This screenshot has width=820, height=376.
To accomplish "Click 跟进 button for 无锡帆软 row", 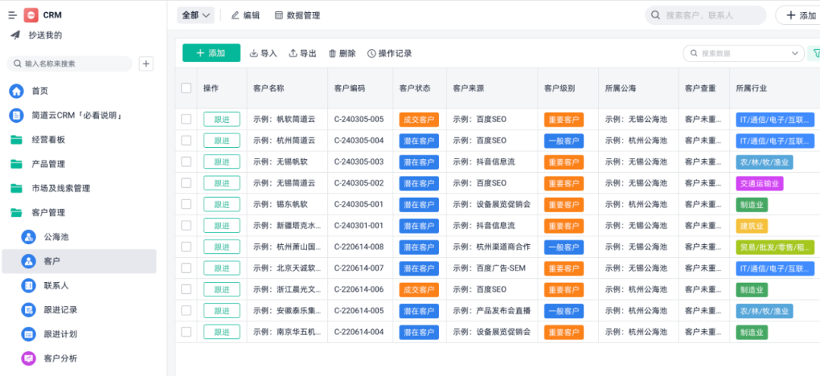I will (222, 161).
